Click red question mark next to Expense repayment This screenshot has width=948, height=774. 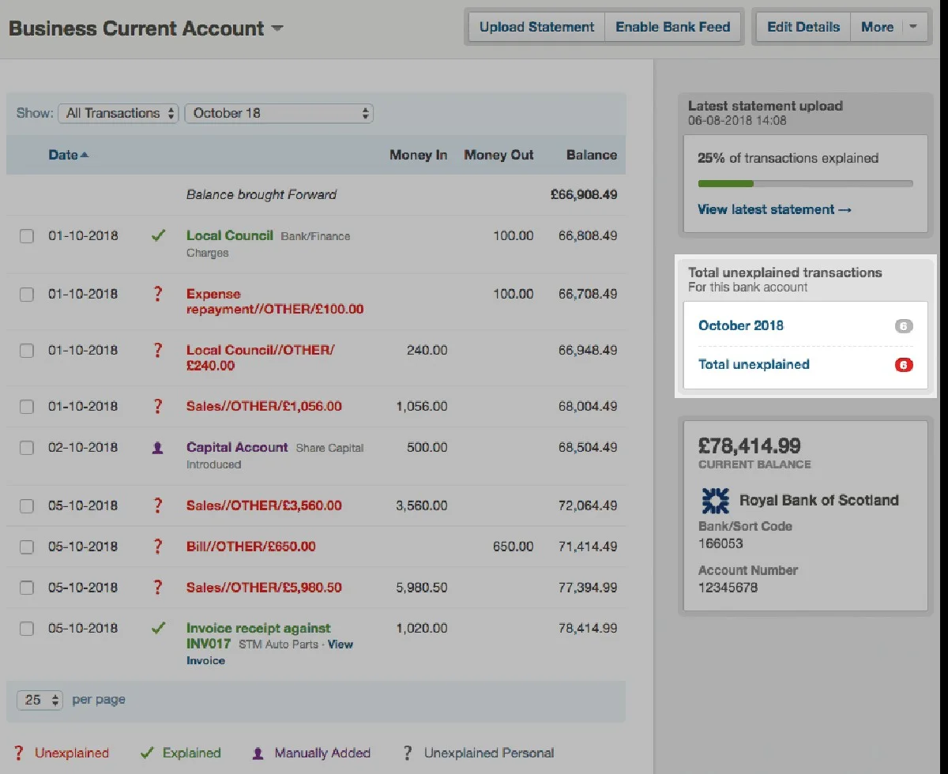pyautogui.click(x=158, y=294)
